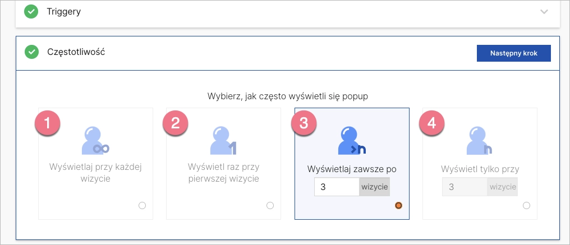Viewport: 570px width, 245px height.
Task: Click the 'Następny krok' button
Action: click(513, 53)
